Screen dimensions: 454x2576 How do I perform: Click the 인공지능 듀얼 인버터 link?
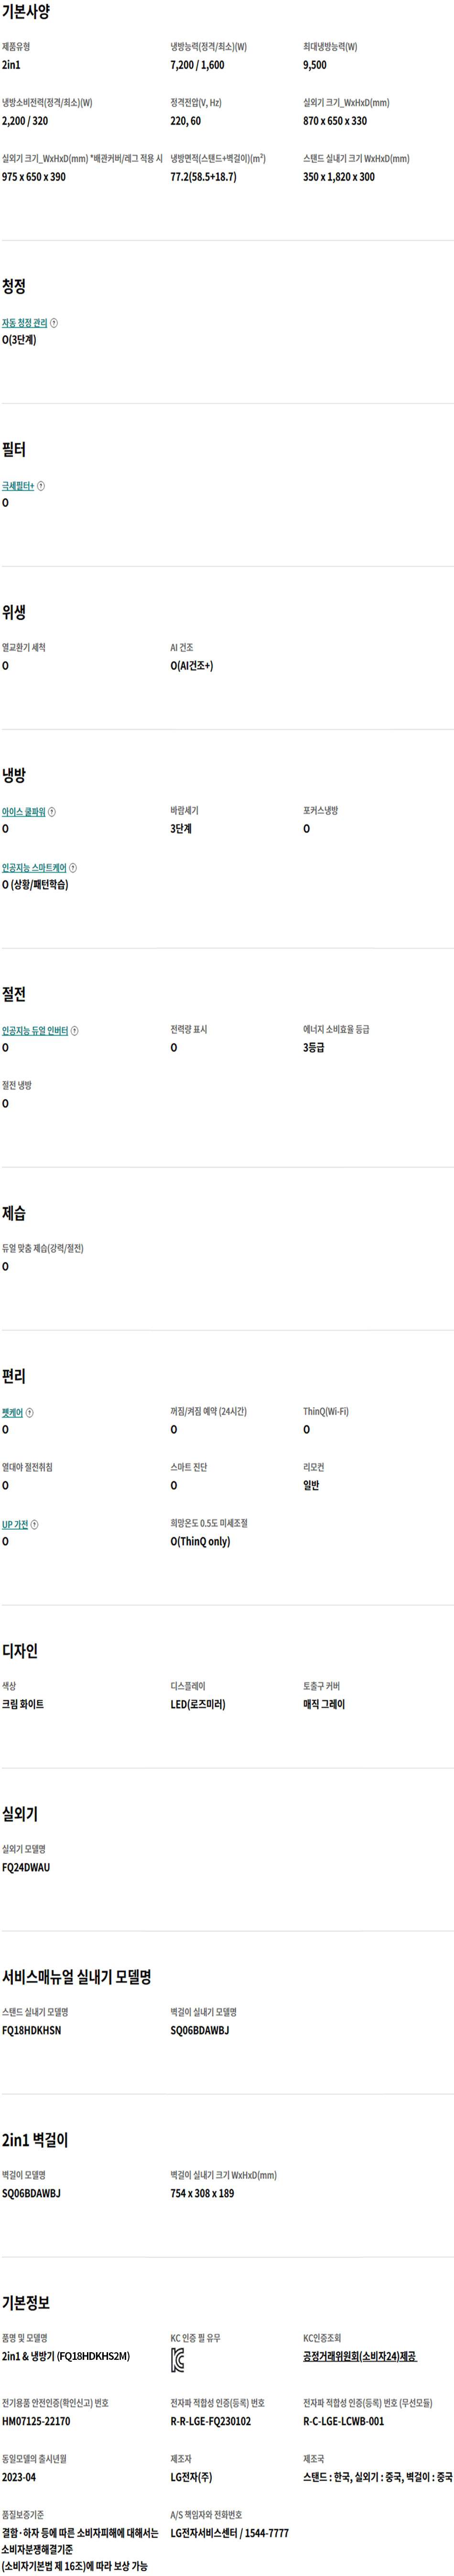tap(35, 1031)
